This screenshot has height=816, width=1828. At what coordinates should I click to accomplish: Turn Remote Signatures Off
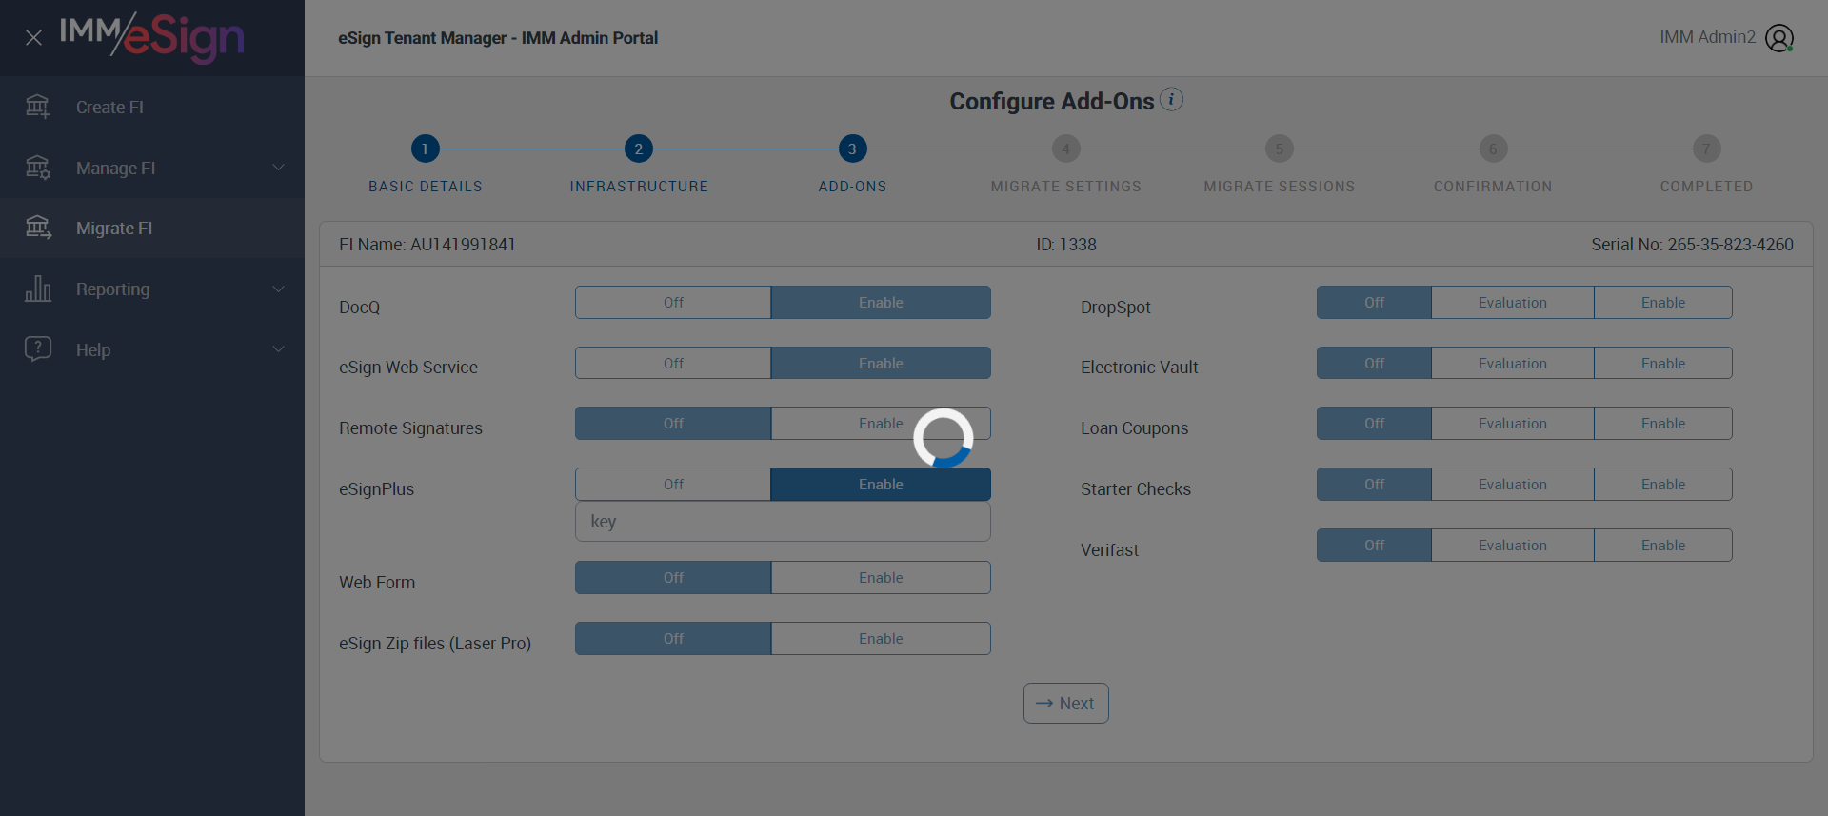click(673, 424)
